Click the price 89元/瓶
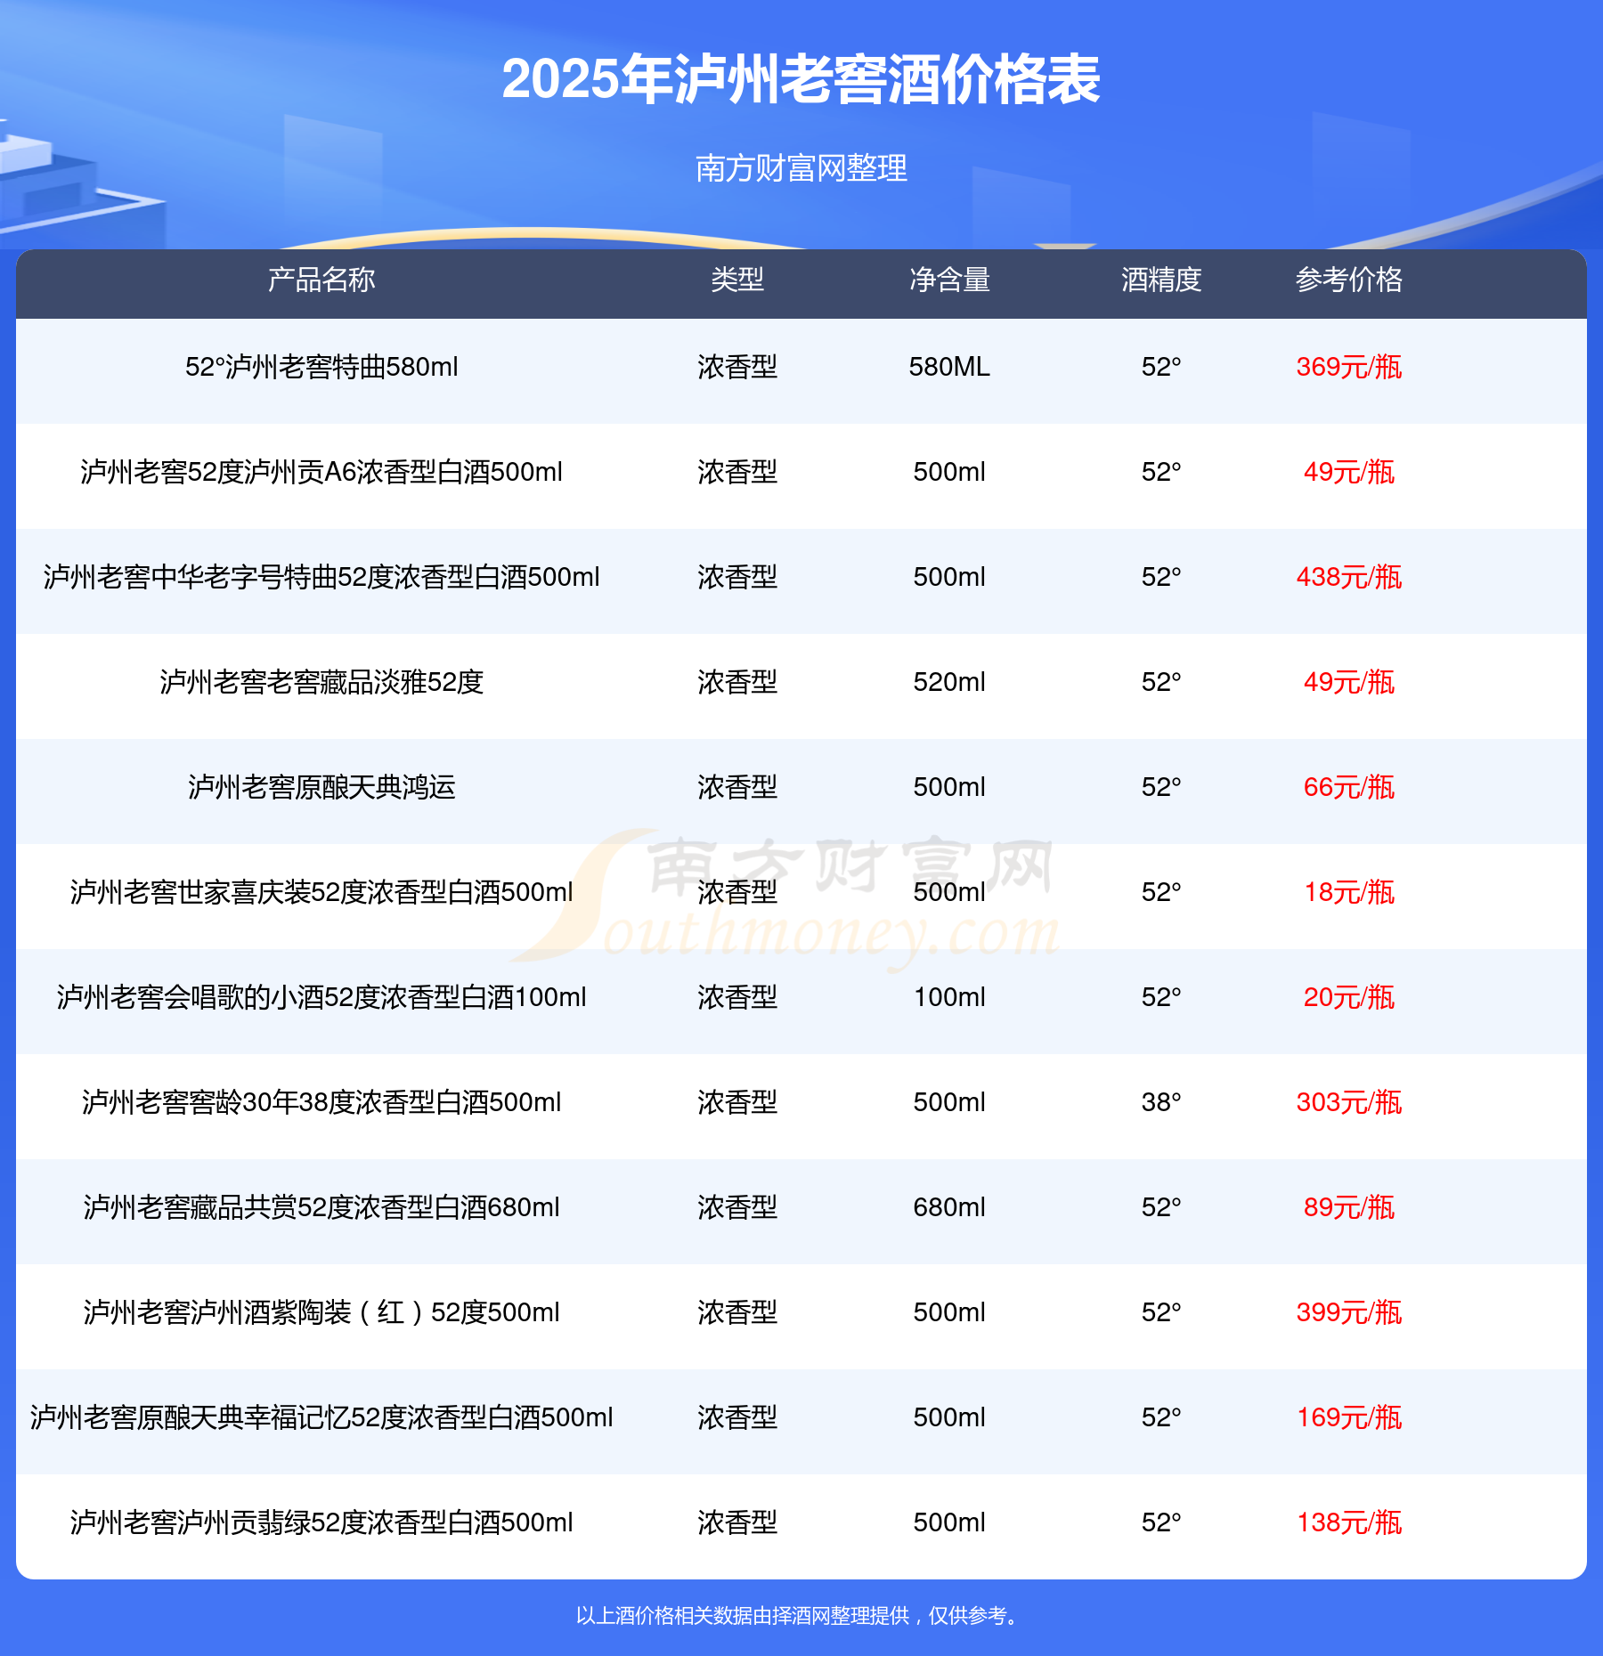The width and height of the screenshot is (1603, 1656). pyautogui.click(x=1349, y=1207)
